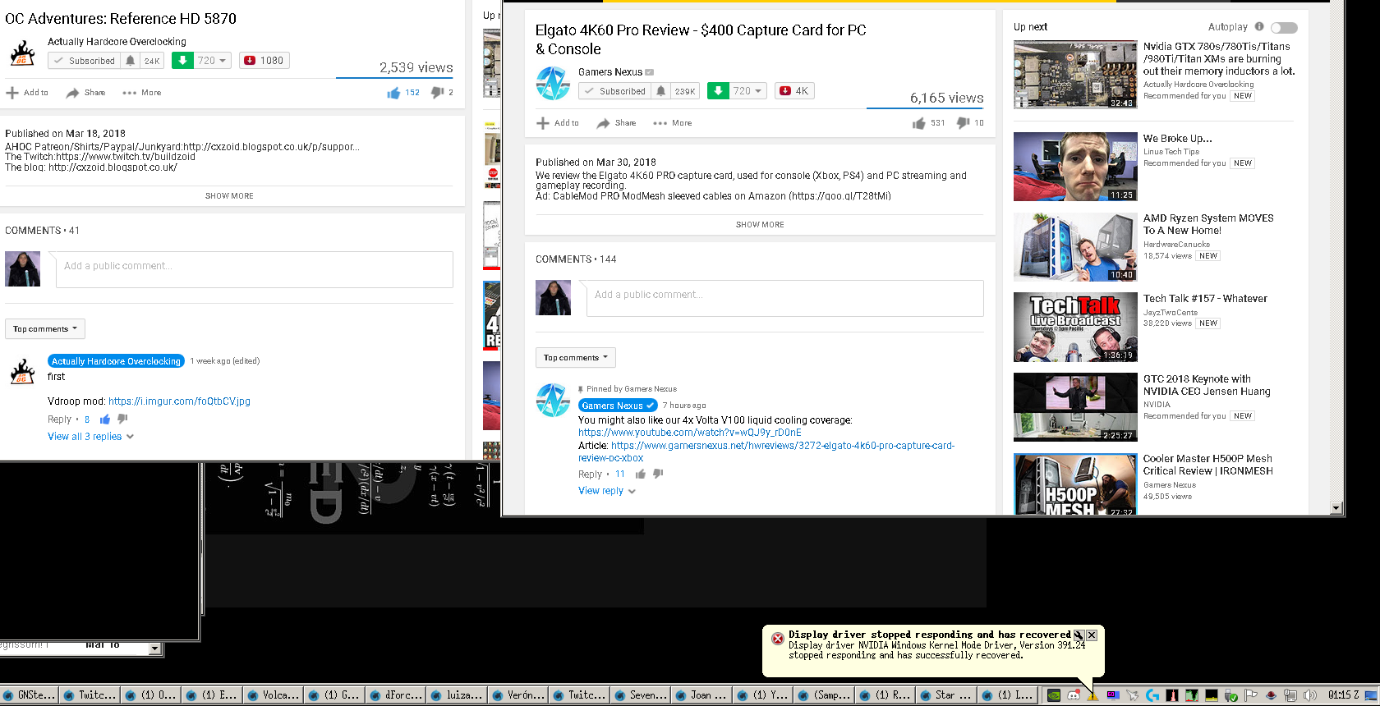Switch to GNSte... taskbar window

click(x=30, y=695)
